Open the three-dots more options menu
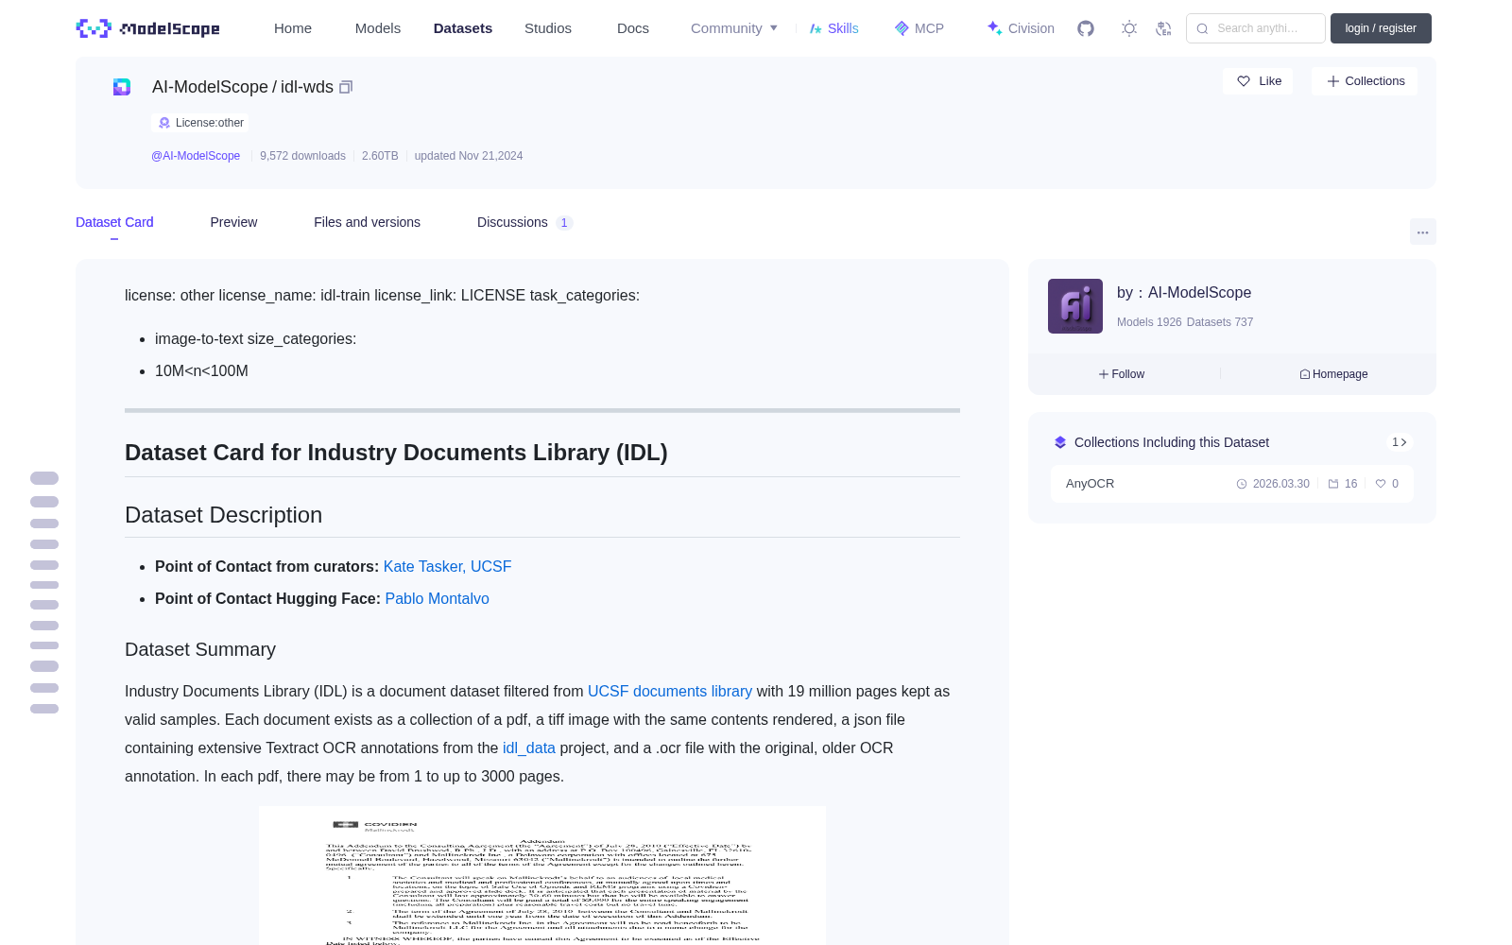The image size is (1512, 945). point(1422,232)
